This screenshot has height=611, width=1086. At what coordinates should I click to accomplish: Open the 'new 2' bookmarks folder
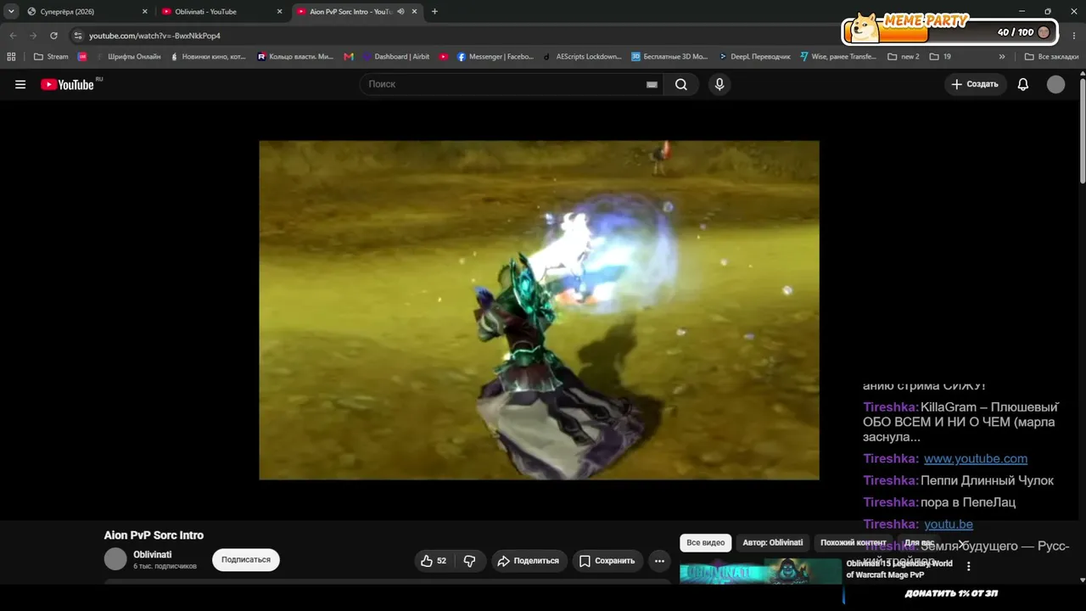pos(904,57)
